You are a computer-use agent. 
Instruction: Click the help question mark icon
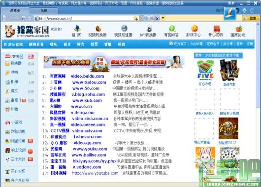[x=252, y=10]
